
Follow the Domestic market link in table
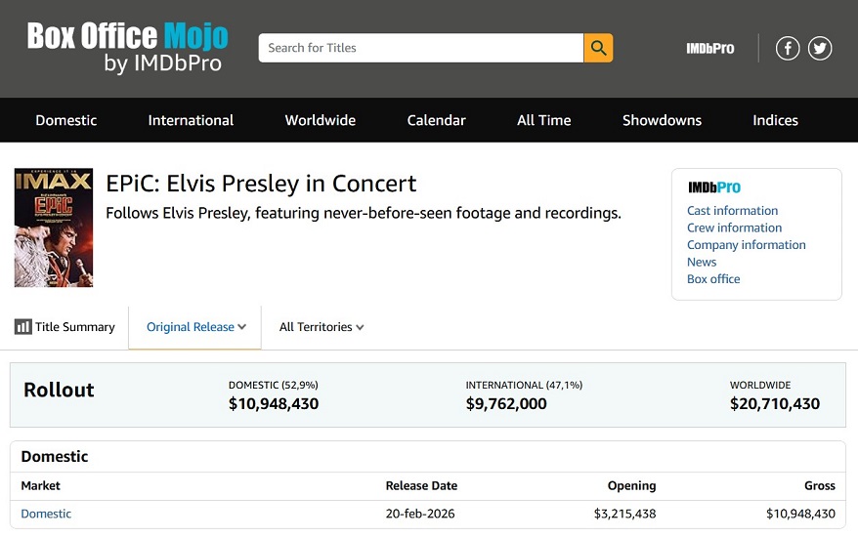(x=46, y=514)
